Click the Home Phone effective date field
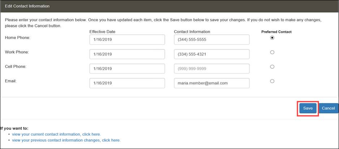This screenshot has height=149, width=339. (x=127, y=40)
